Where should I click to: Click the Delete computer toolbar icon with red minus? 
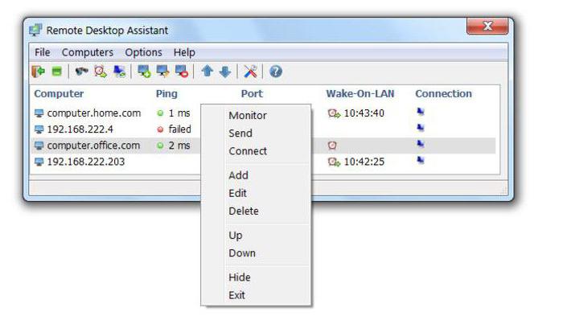[182, 71]
